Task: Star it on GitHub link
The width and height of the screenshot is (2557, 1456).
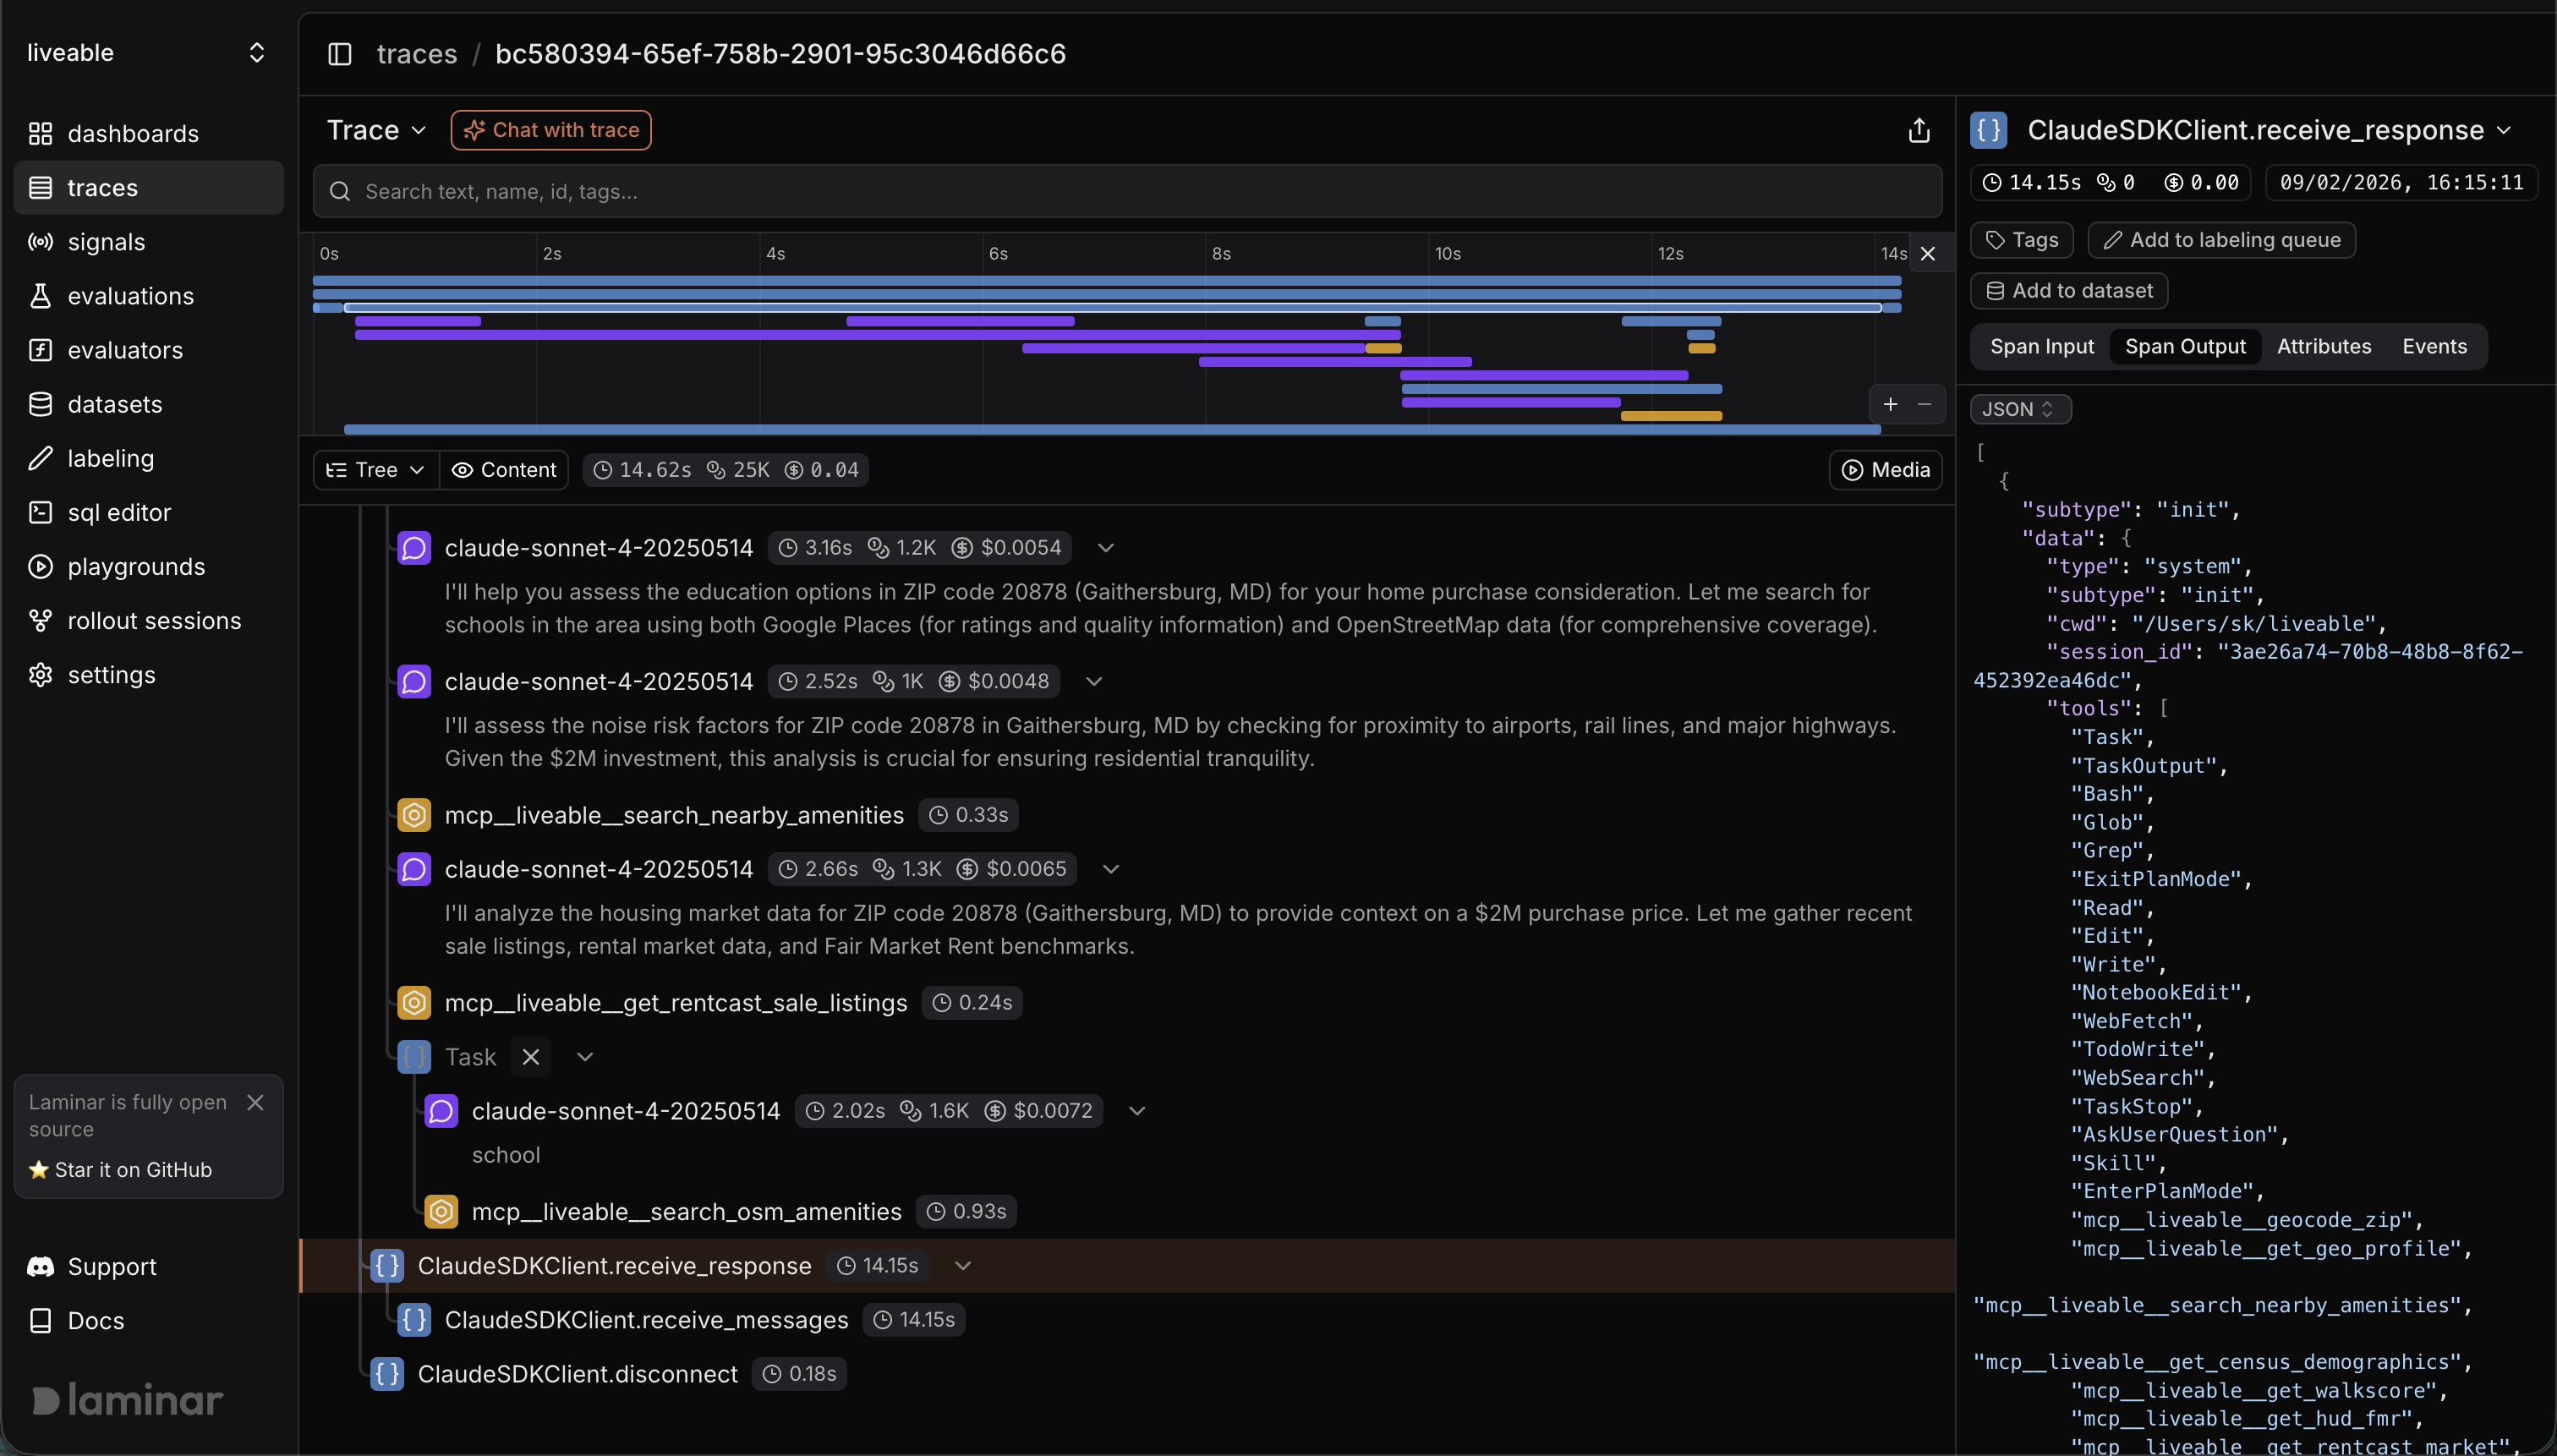Action: coord(121,1169)
